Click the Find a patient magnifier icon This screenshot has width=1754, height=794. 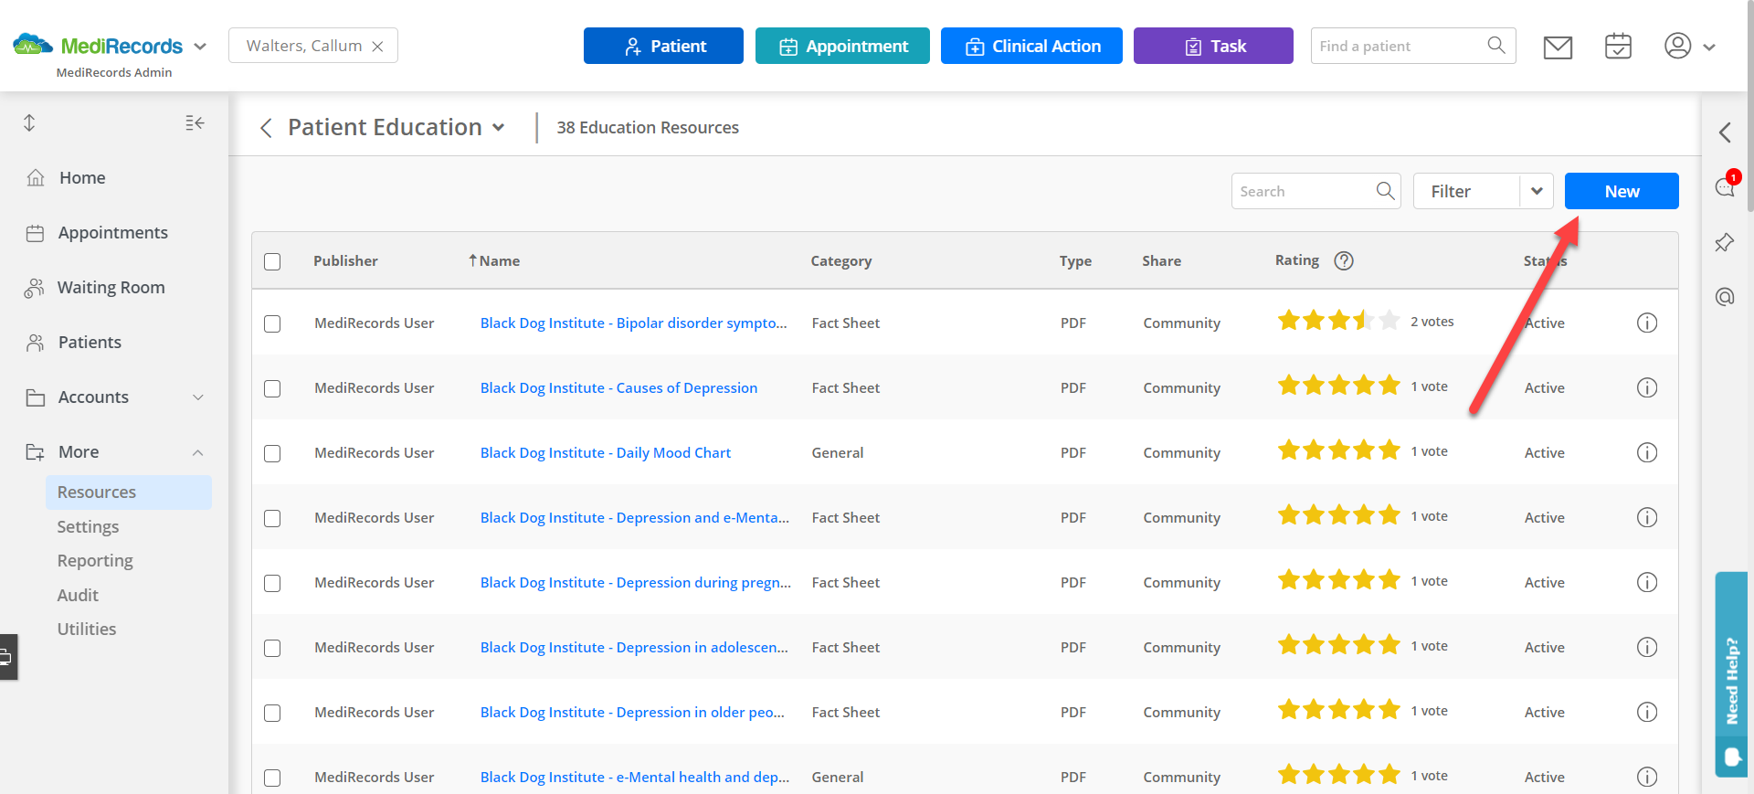1496,46
